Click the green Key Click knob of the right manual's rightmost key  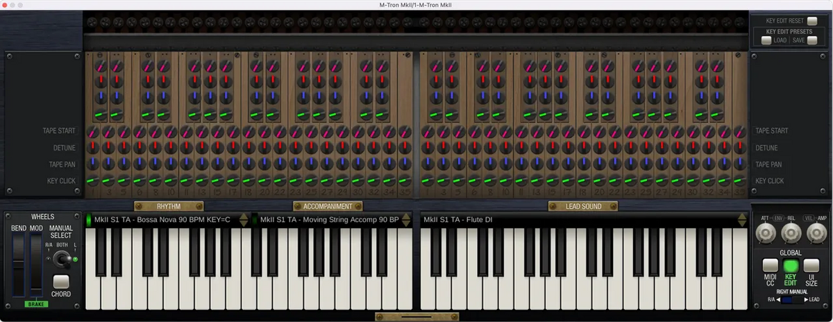[x=740, y=181]
